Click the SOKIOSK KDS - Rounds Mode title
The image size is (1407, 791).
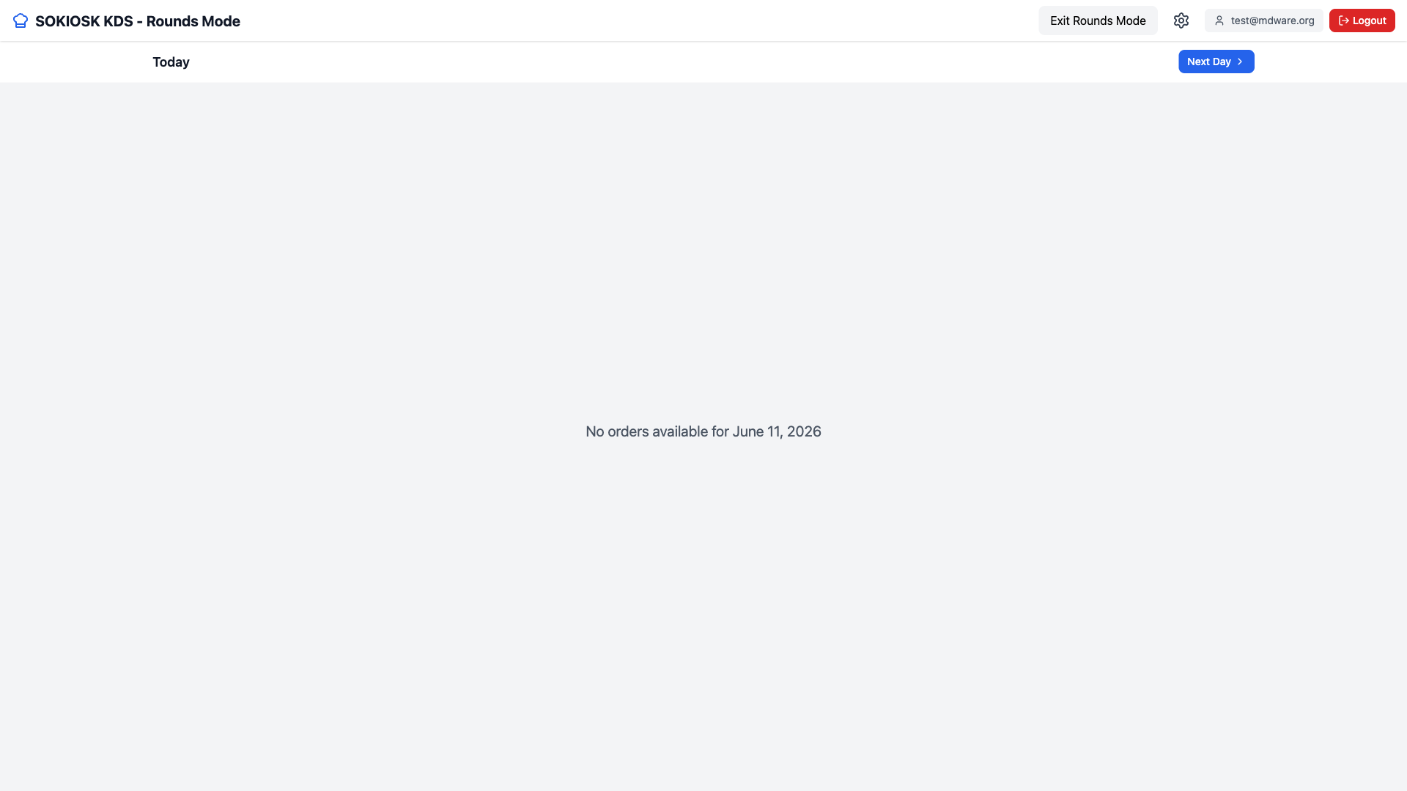tap(138, 21)
